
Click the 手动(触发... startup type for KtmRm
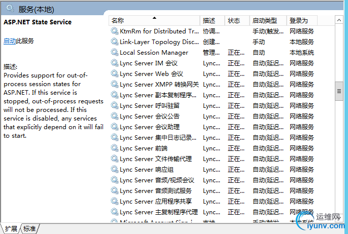point(268,31)
